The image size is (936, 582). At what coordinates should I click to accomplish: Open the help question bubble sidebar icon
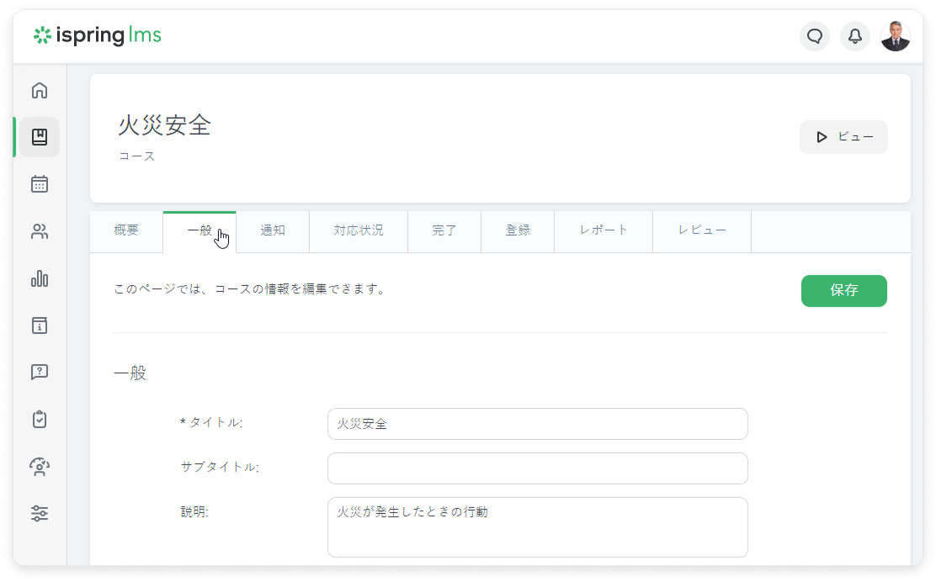[40, 372]
